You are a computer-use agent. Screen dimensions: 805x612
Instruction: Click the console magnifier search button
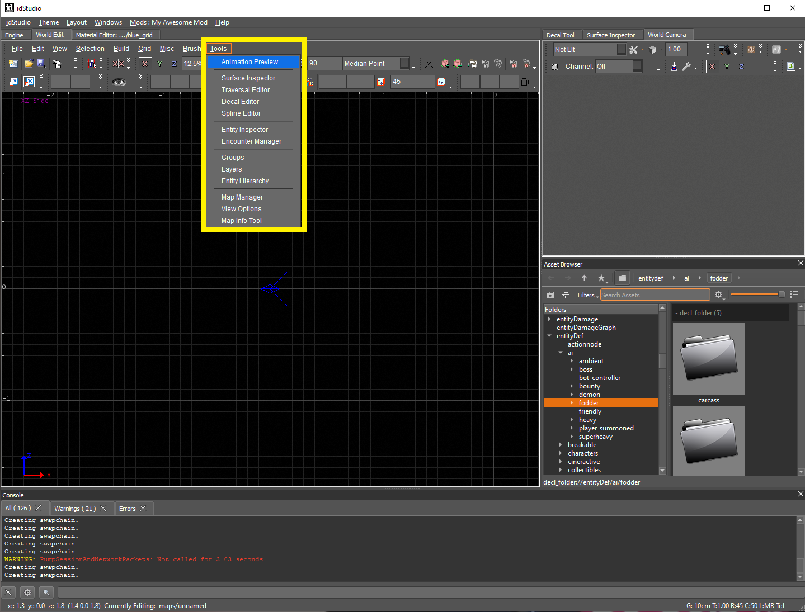(x=46, y=592)
